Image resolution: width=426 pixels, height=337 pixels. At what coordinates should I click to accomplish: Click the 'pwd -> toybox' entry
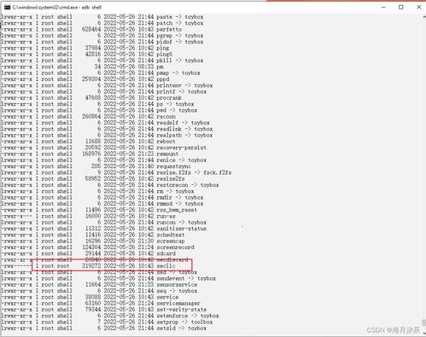click(x=177, y=110)
